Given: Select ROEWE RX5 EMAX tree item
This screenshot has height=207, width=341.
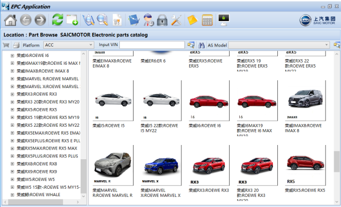Looking at the screenshot, I should (x=48, y=133).
